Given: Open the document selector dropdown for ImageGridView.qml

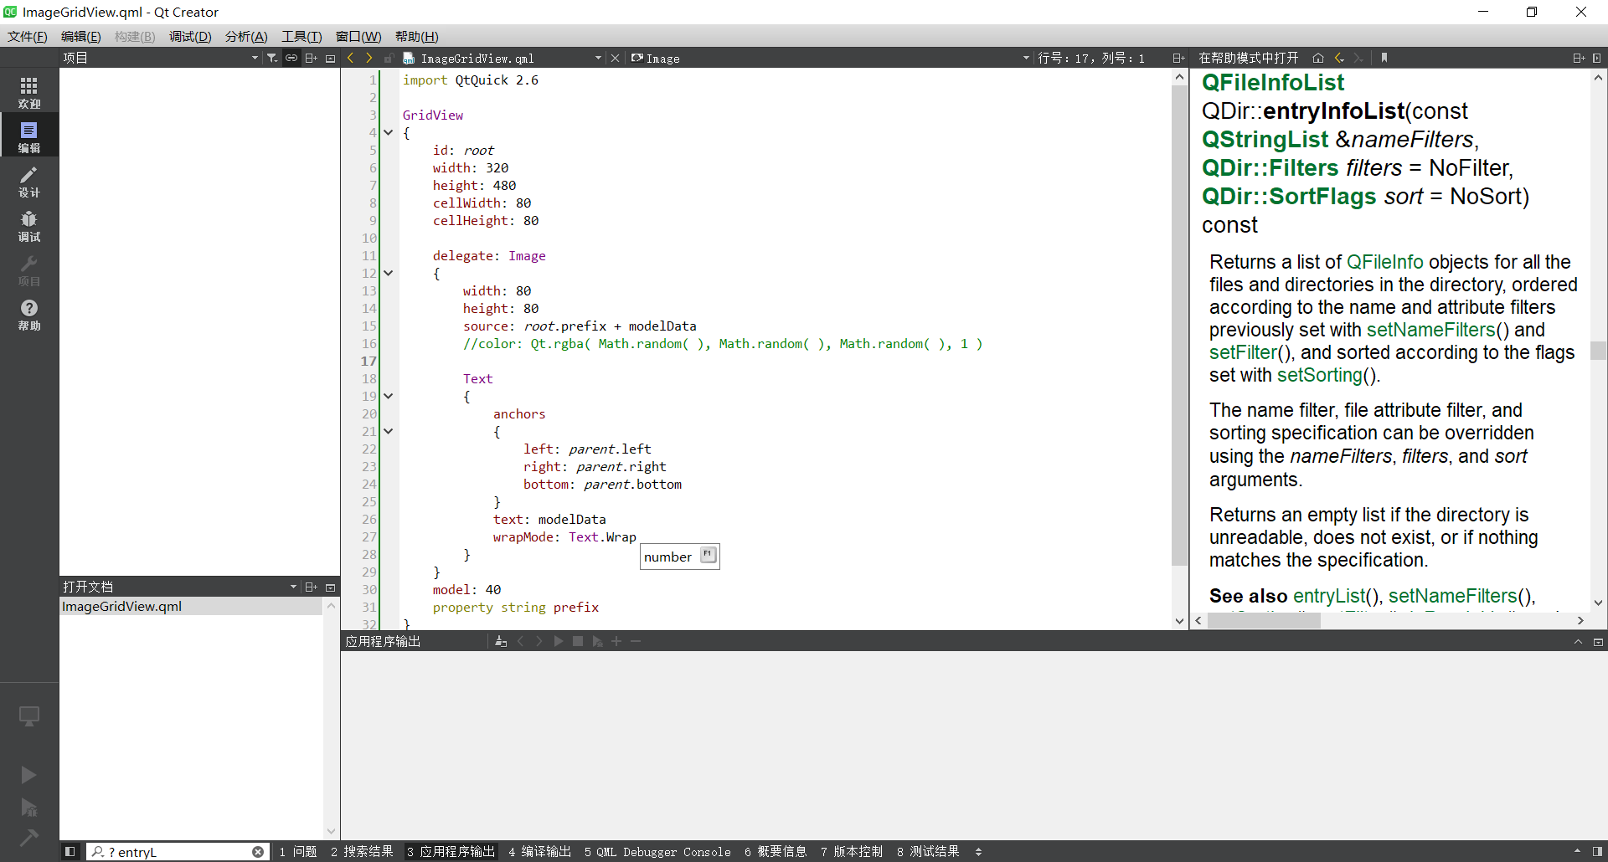Looking at the screenshot, I should click(598, 58).
